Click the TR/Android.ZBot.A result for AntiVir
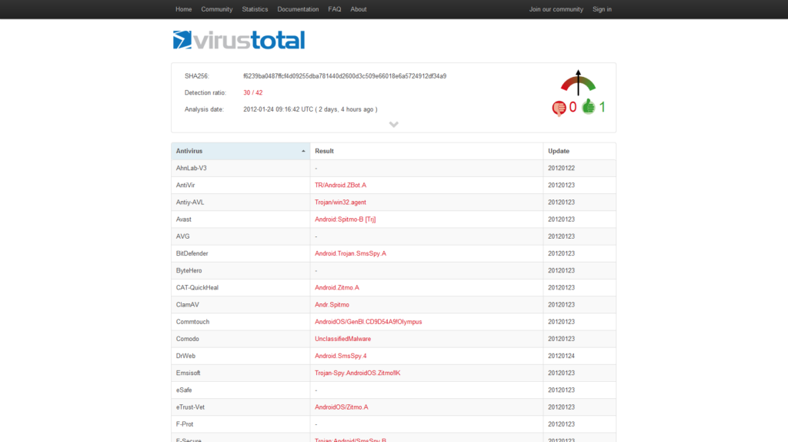This screenshot has height=442, width=788. pos(340,186)
